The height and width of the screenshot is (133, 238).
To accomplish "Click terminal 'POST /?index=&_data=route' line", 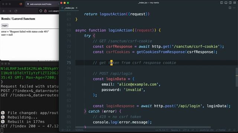I will 30,91.
